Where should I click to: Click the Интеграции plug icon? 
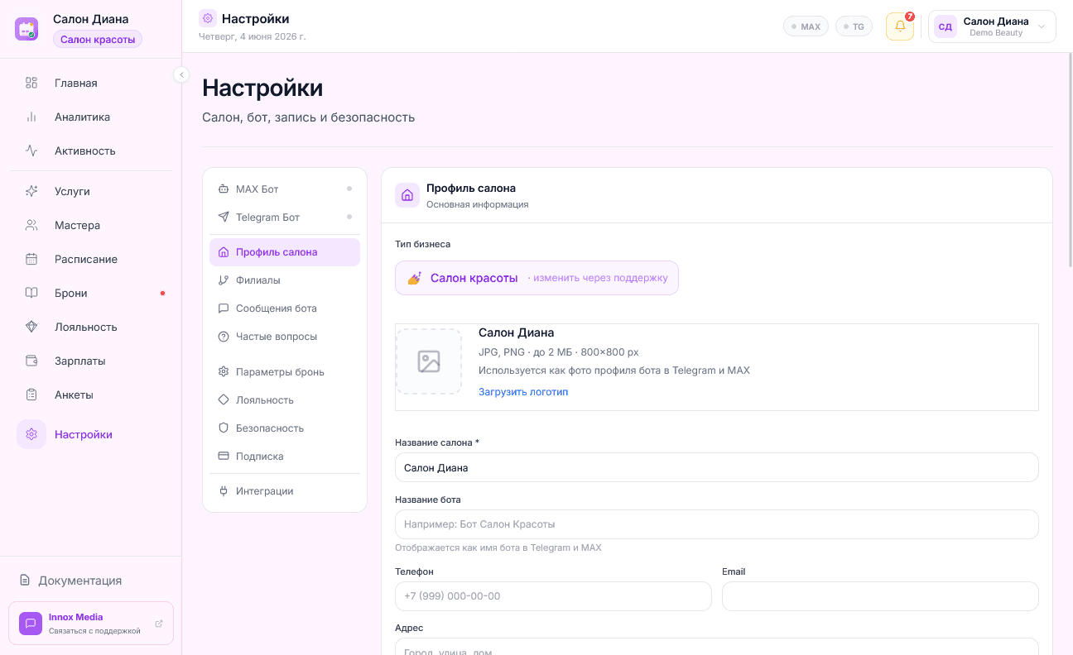click(x=224, y=491)
